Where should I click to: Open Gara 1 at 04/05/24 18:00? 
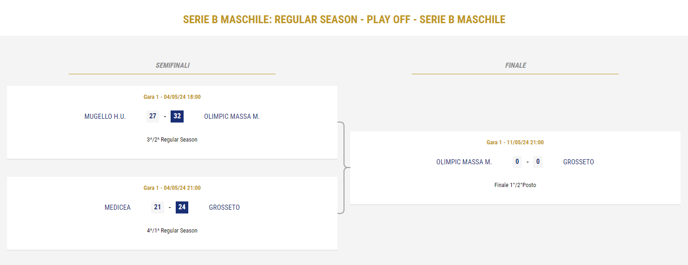tap(172, 97)
